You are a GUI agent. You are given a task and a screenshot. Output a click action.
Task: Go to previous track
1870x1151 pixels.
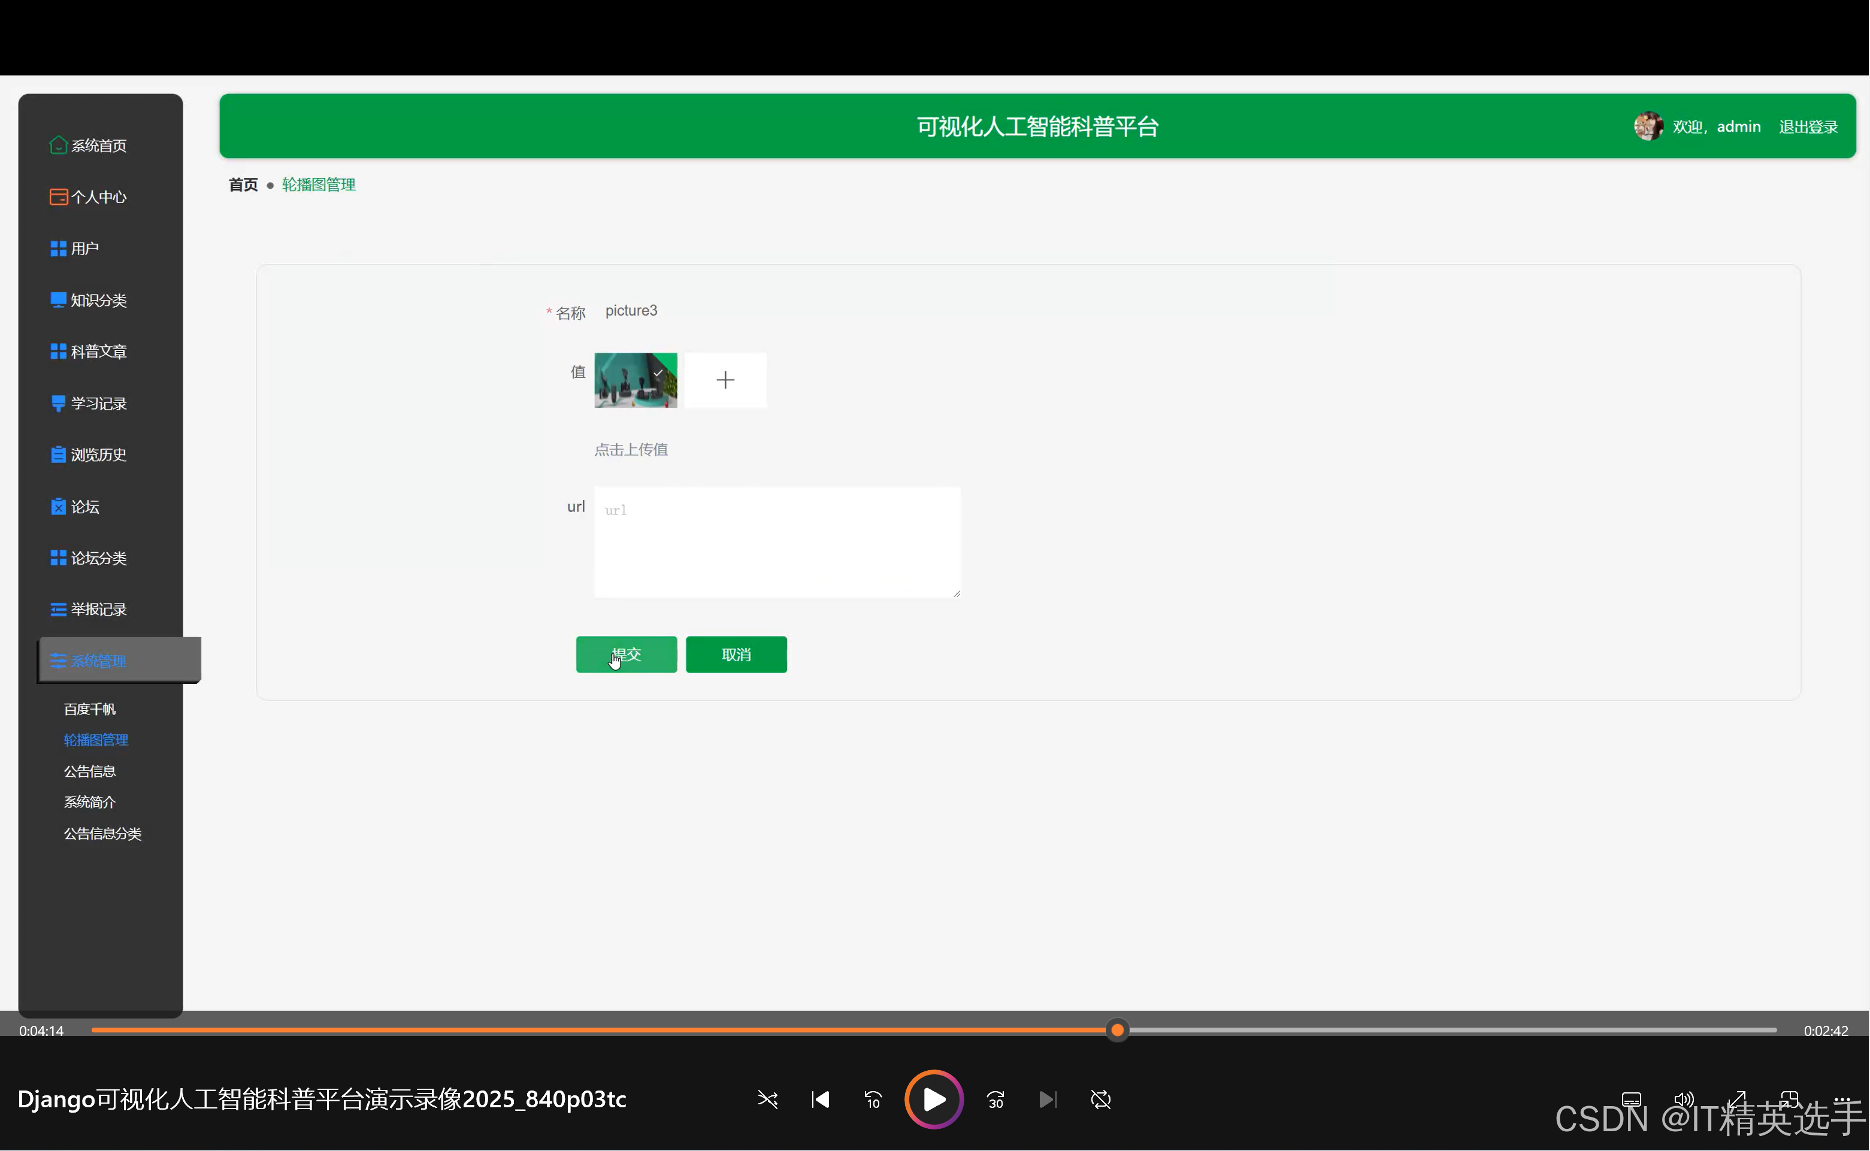click(820, 1099)
